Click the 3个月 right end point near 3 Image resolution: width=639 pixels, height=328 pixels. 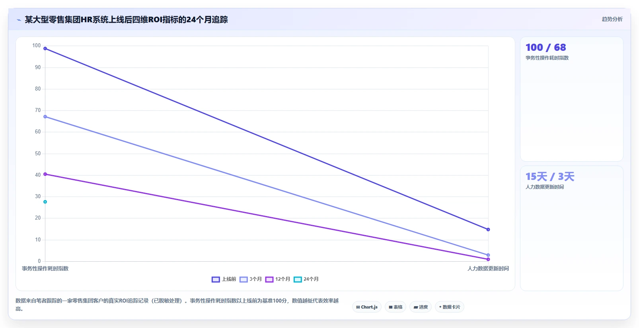[x=488, y=255]
